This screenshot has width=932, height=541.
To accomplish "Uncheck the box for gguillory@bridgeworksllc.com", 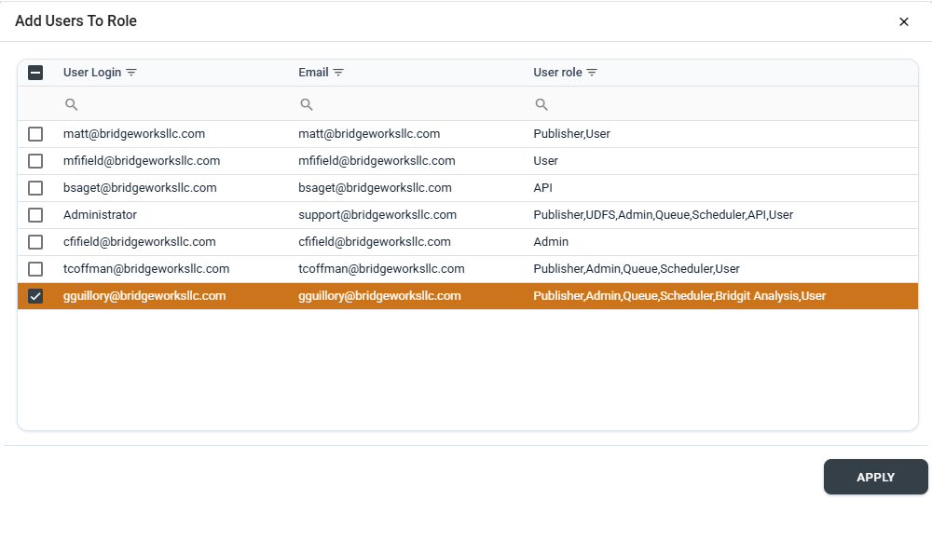I will 35,296.
